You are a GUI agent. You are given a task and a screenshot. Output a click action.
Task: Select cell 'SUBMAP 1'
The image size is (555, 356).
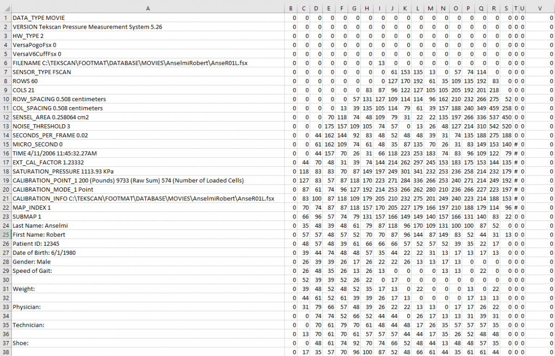pyautogui.click(x=148, y=216)
